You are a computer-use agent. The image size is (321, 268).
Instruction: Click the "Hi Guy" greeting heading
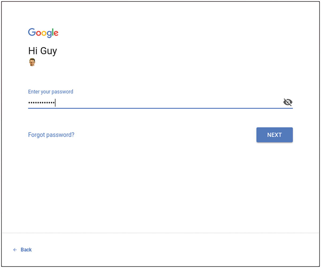coord(43,51)
